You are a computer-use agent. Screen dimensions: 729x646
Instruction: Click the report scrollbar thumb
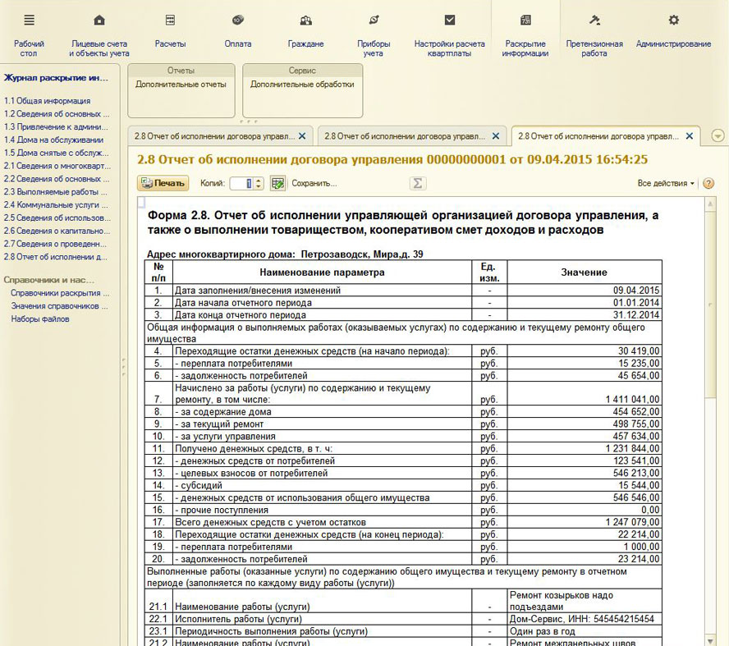(x=710, y=304)
